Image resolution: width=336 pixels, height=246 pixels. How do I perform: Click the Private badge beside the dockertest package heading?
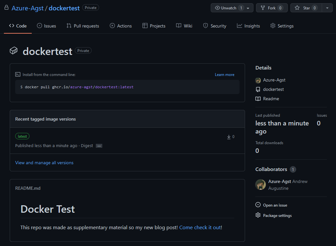(83, 51)
